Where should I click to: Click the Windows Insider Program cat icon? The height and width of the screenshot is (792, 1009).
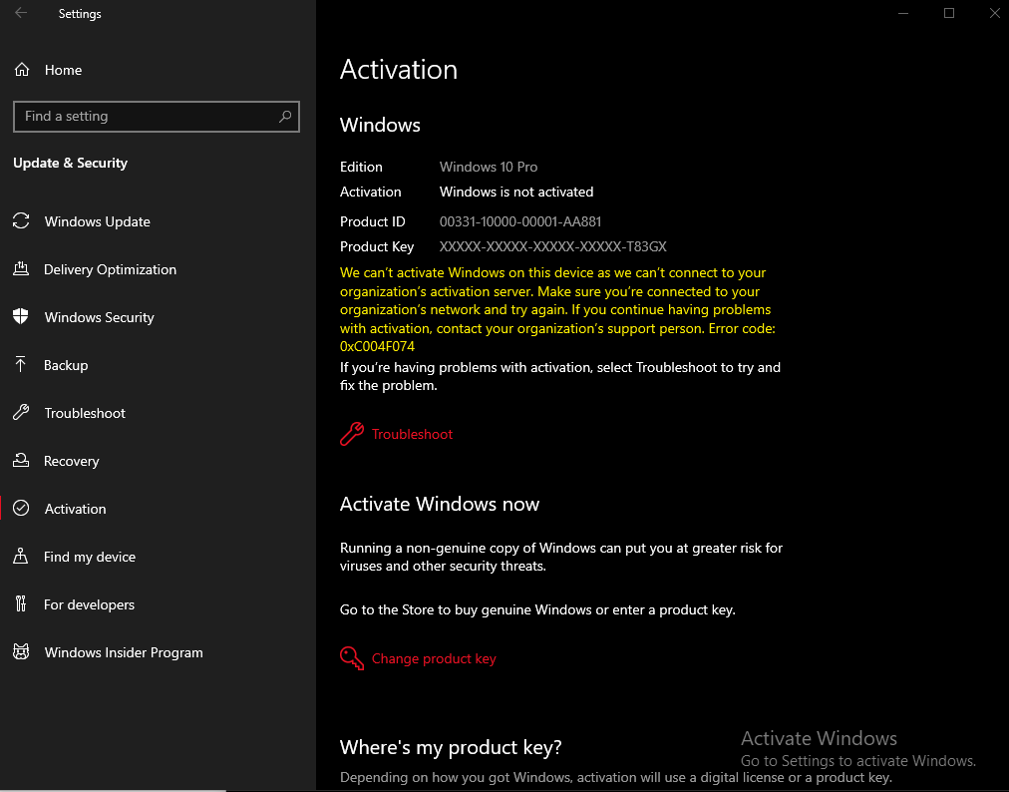(x=21, y=652)
